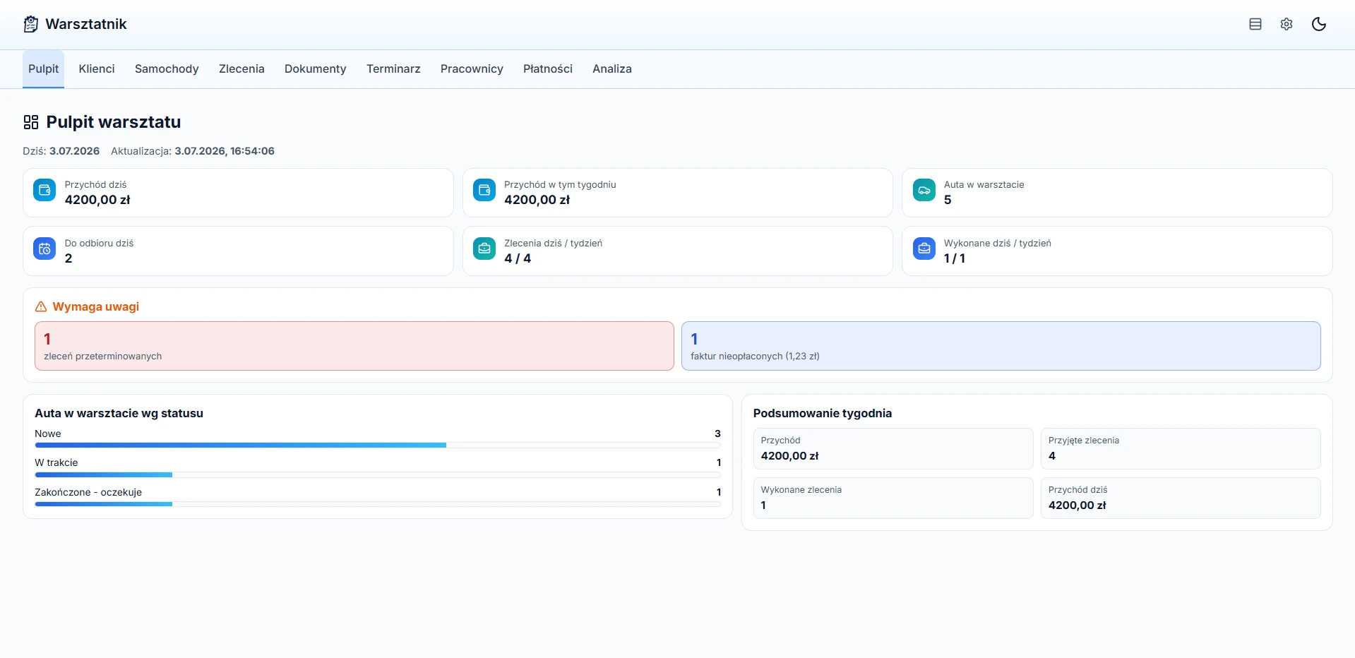Click the Zlecenia dziś / tydzień value 4 / 4

click(x=518, y=258)
